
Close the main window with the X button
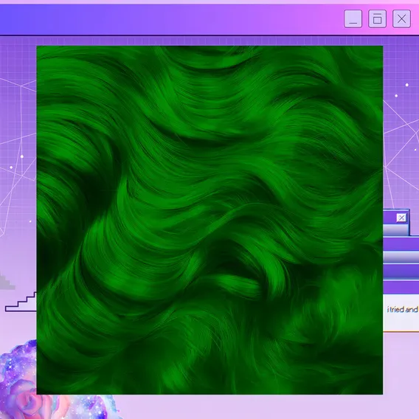click(401, 18)
